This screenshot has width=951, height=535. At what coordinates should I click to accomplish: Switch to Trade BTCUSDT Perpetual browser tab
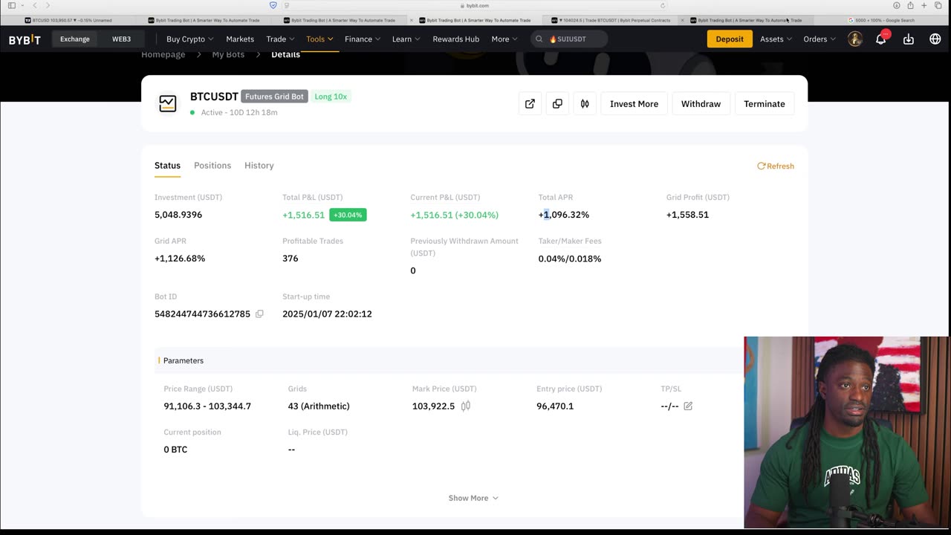click(614, 20)
